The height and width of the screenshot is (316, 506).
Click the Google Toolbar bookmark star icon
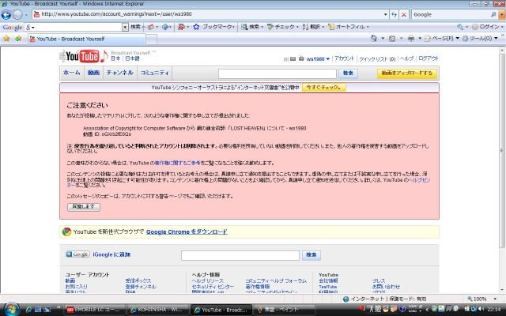[196, 27]
